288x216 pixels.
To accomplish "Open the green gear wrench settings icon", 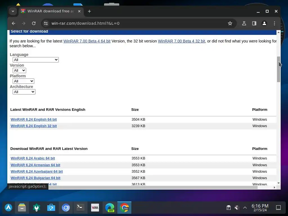I will pos(36,208).
